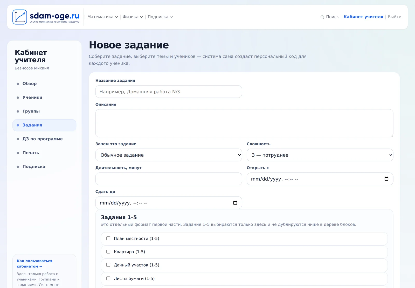The image size is (415, 288).
Task: Check Листы бумаги (1-5) checkbox
Action: 108,278
